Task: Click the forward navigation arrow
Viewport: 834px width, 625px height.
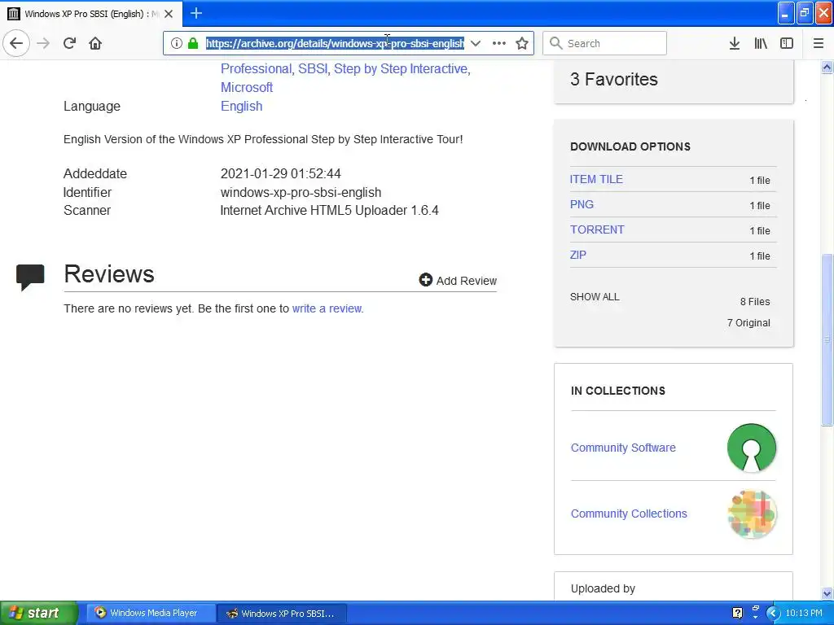Action: 43,43
